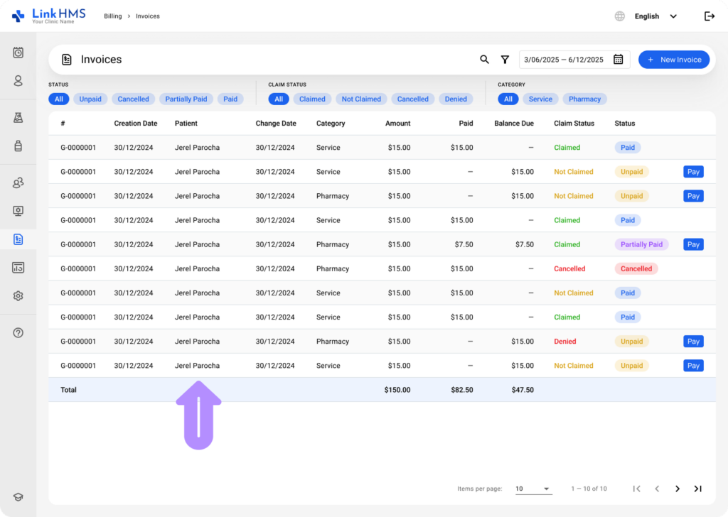Open the staff users sidebar icon
The height and width of the screenshot is (517, 728).
(18, 183)
